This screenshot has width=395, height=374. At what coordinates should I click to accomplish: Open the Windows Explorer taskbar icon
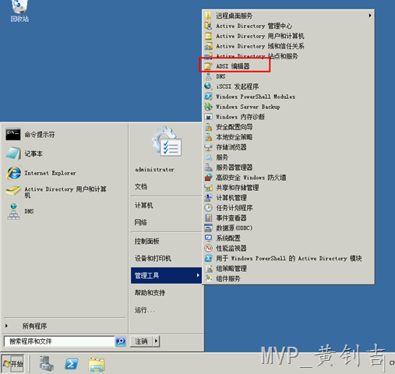[97, 364]
